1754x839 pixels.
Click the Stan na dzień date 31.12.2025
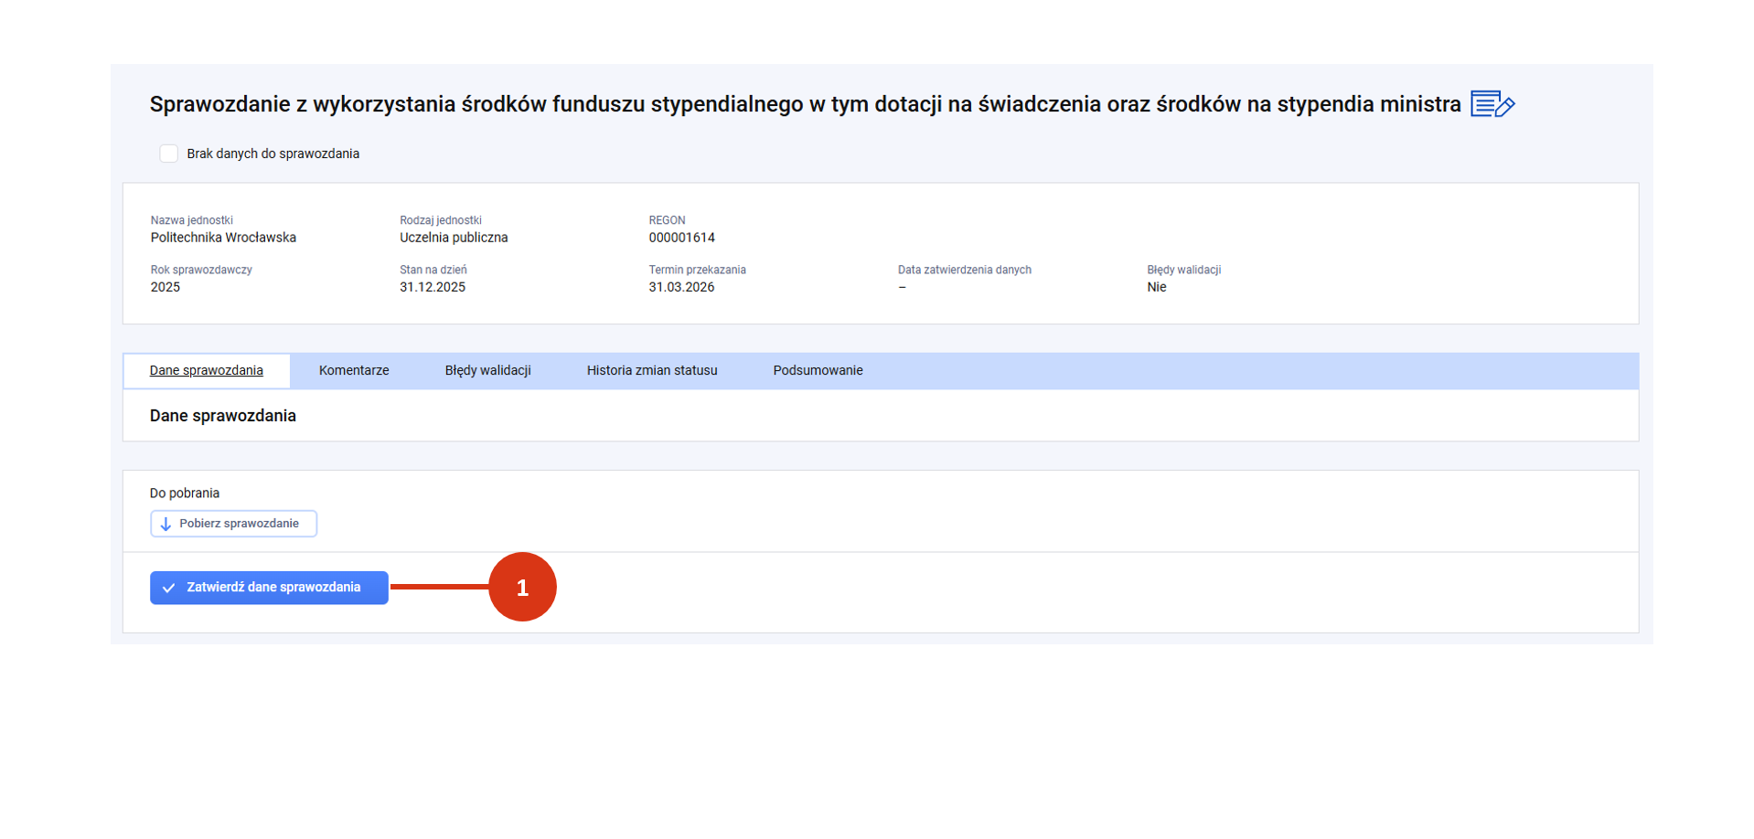pyautogui.click(x=433, y=287)
